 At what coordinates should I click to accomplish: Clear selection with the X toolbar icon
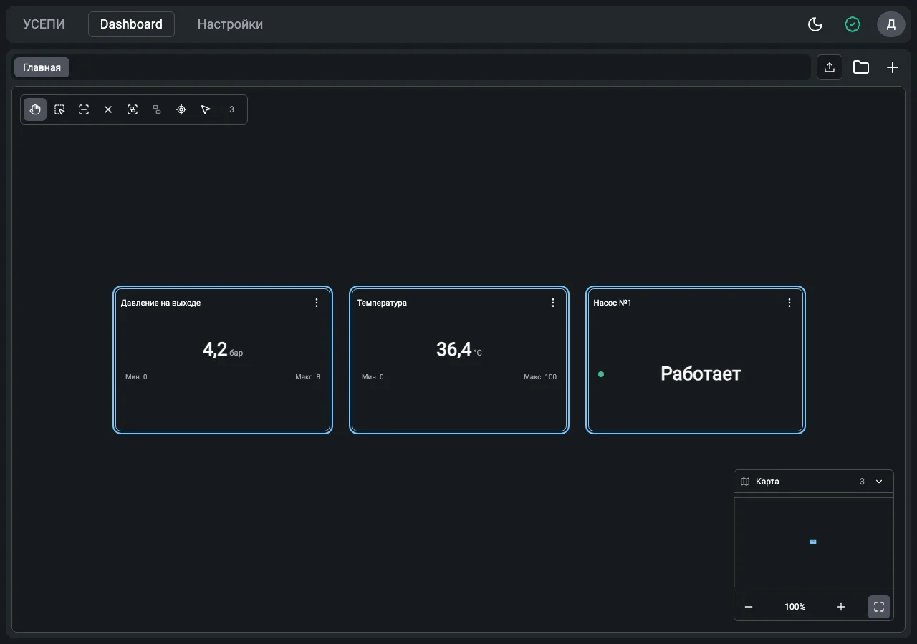point(108,109)
